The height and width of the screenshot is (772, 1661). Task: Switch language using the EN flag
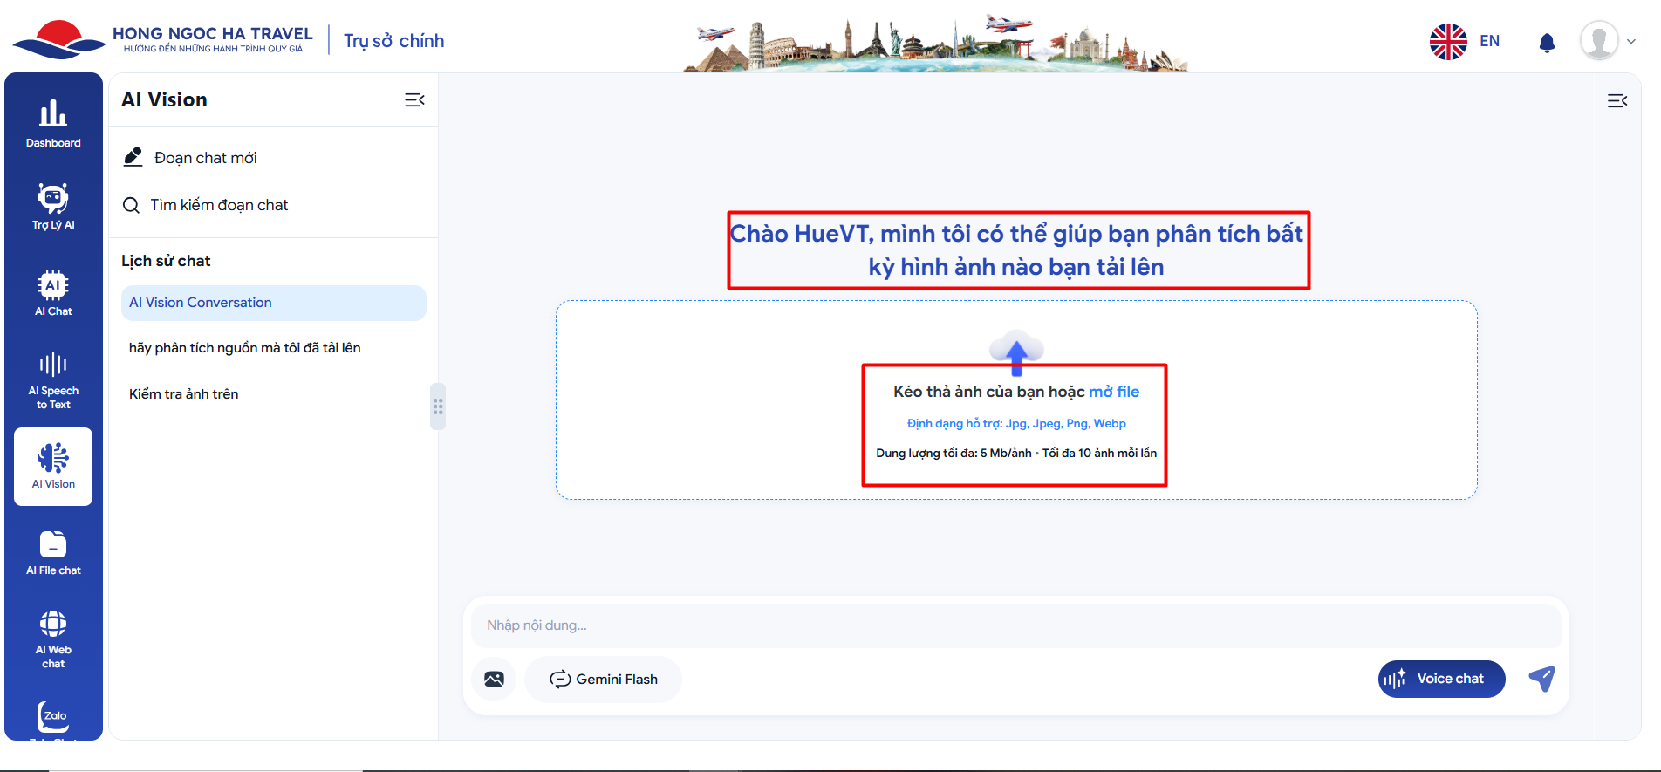click(1465, 41)
